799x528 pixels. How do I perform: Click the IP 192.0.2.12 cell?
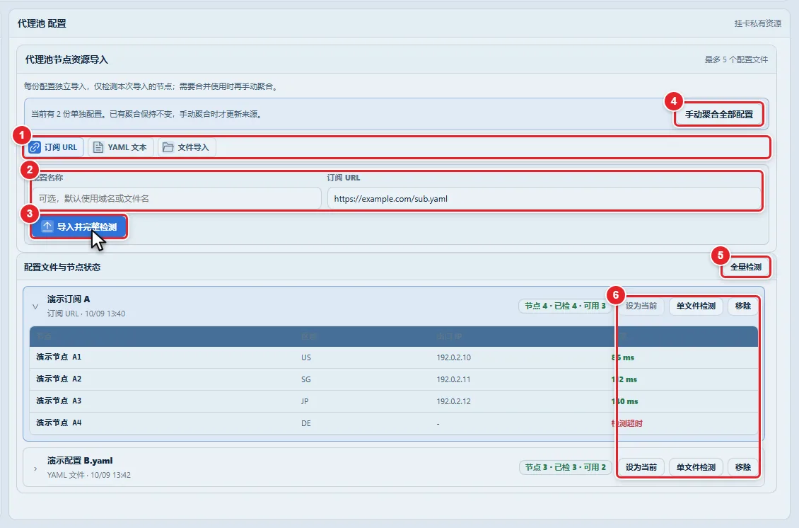pyautogui.click(x=453, y=401)
